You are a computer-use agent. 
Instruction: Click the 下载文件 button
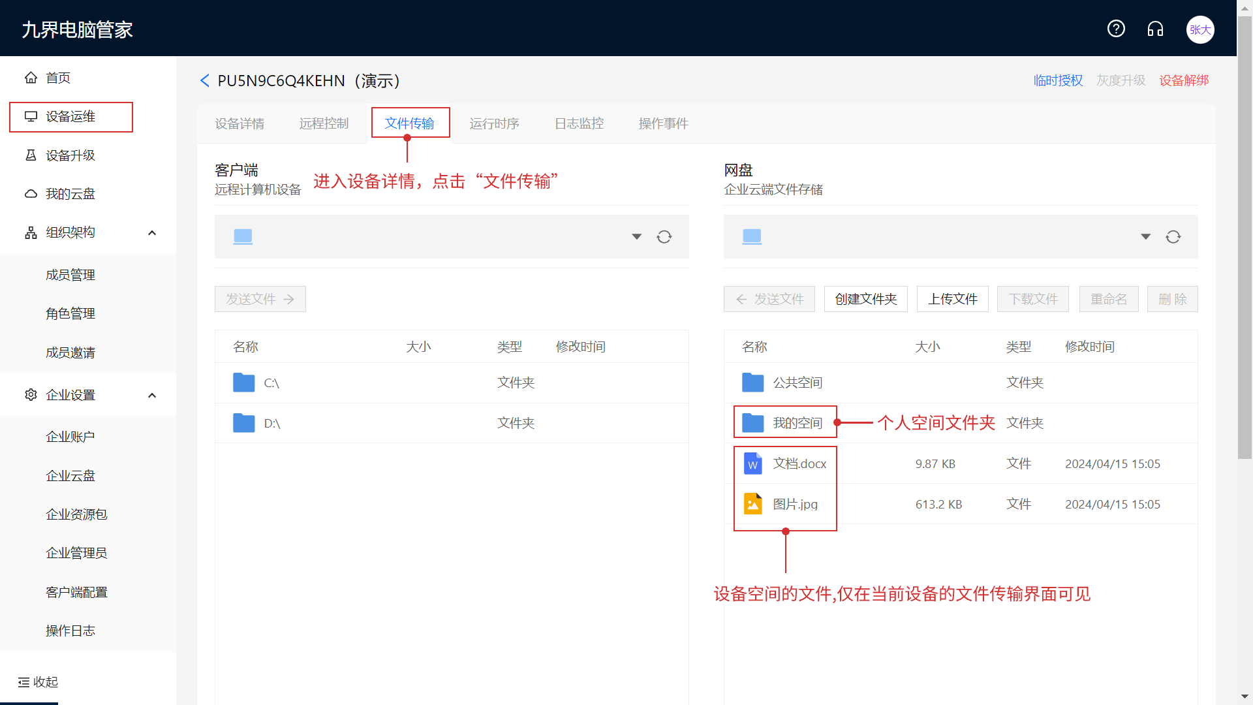tap(1033, 299)
